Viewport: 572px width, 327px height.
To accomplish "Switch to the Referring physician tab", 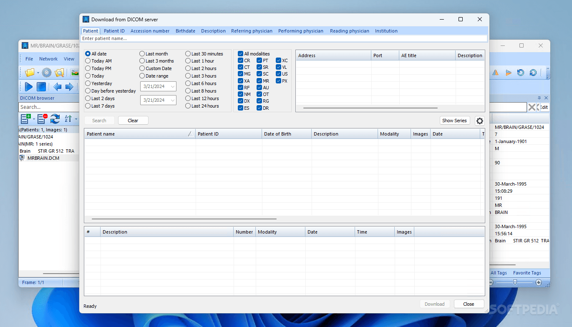I will tap(252, 31).
